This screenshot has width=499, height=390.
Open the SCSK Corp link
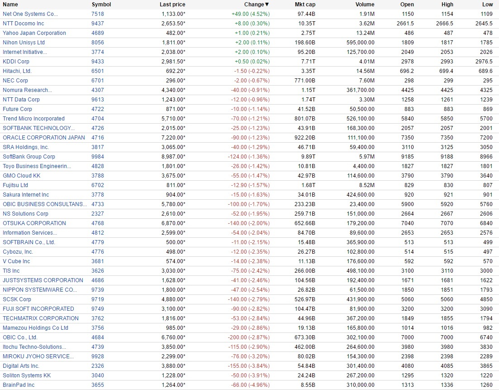pyautogui.click(x=17, y=299)
